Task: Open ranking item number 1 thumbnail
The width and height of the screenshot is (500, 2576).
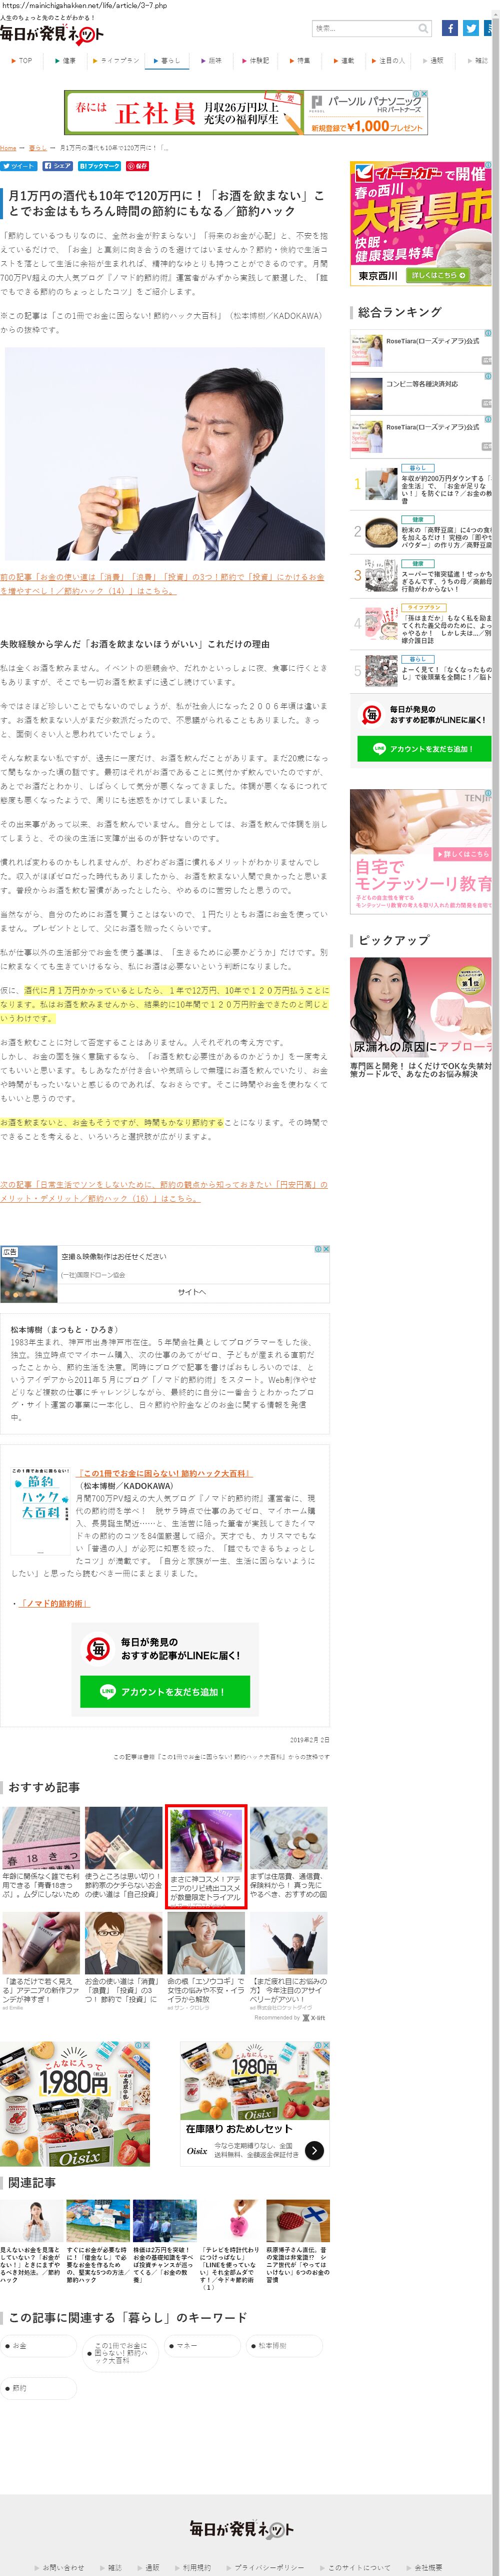Action: point(381,484)
